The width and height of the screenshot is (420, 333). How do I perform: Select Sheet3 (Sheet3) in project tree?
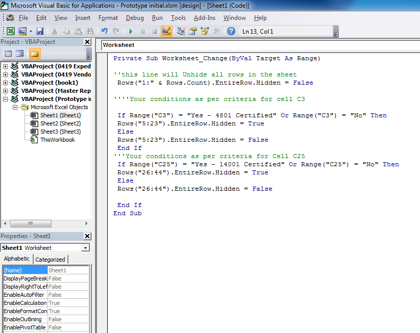[x=61, y=132]
